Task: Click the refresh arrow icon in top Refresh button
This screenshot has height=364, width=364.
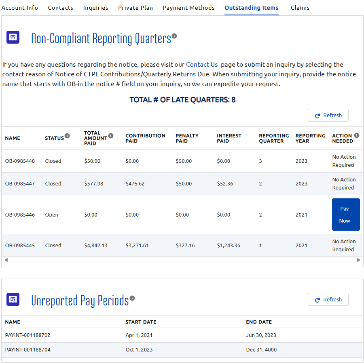Action: click(317, 115)
